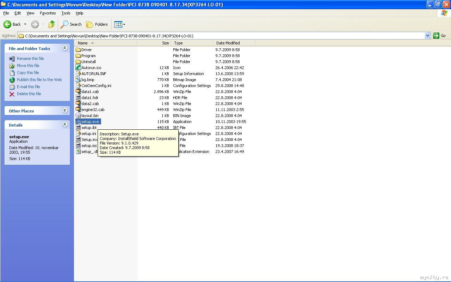Open the Tools menu

[x=66, y=13]
